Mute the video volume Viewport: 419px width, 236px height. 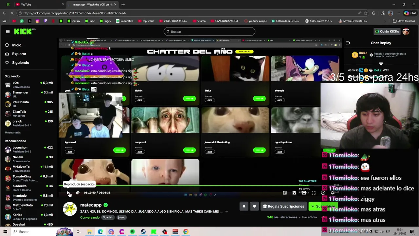(x=78, y=193)
